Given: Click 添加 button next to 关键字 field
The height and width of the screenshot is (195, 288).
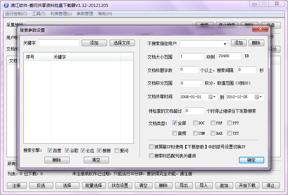Looking at the screenshot, I should tap(94, 43).
